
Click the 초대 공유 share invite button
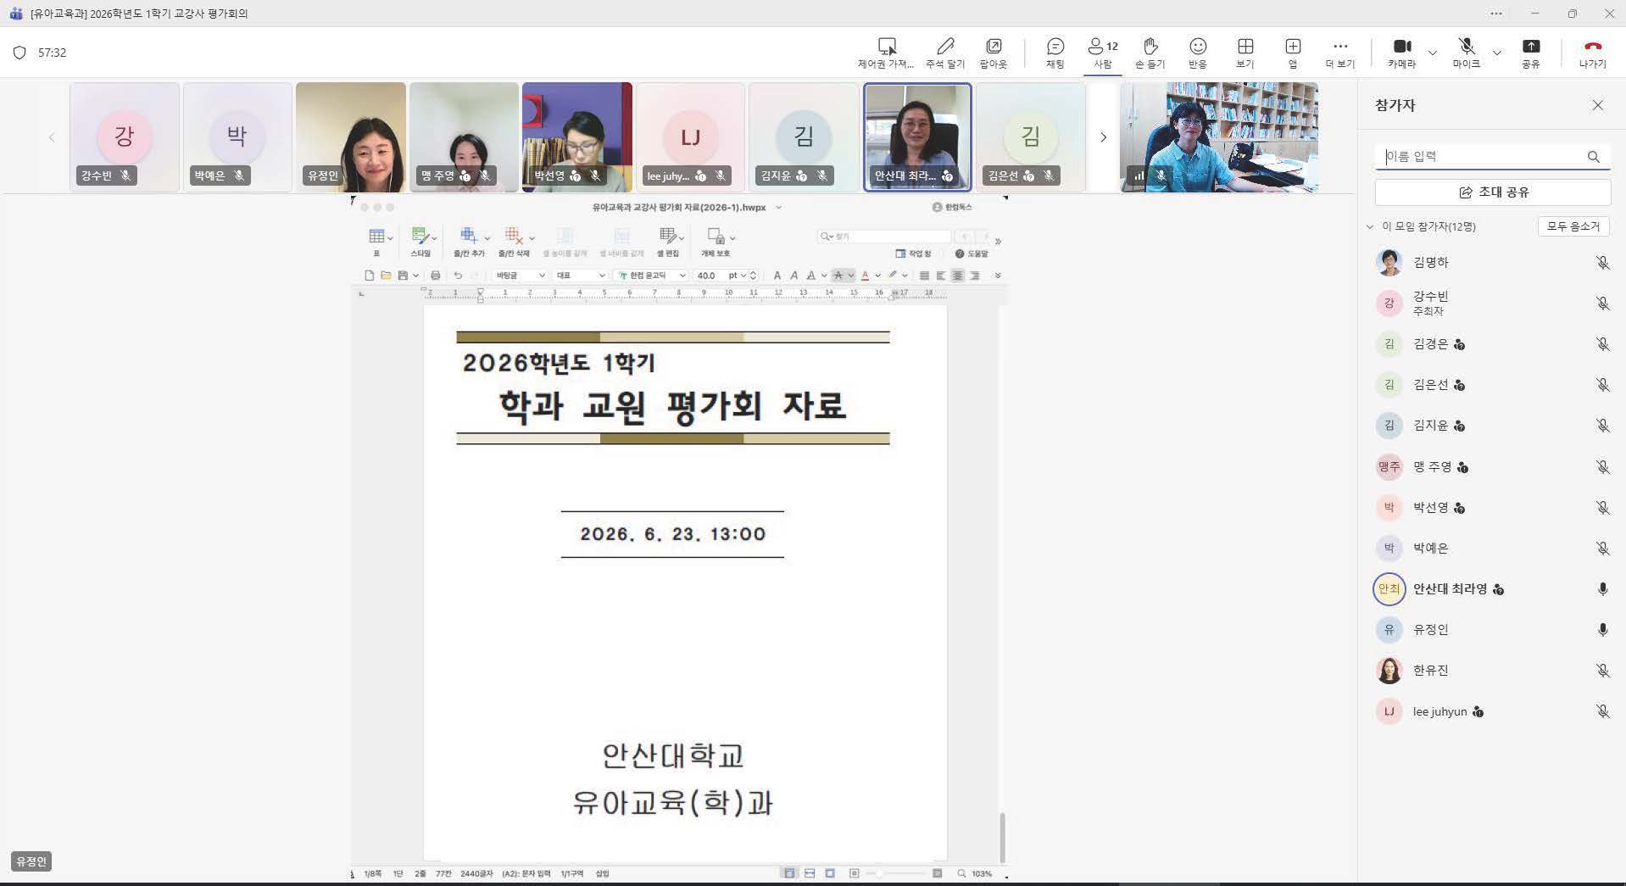point(1492,192)
